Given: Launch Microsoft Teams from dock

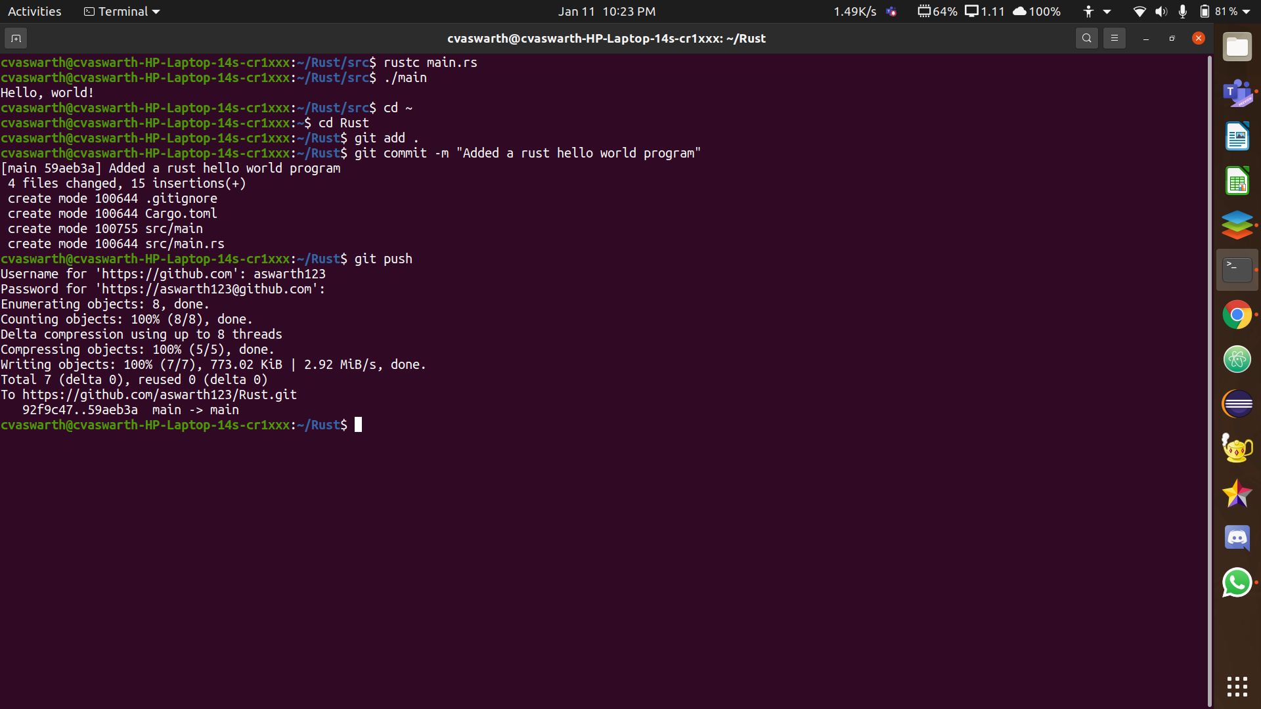Looking at the screenshot, I should coord(1237,93).
